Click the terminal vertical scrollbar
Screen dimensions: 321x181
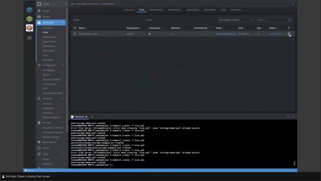point(294,163)
